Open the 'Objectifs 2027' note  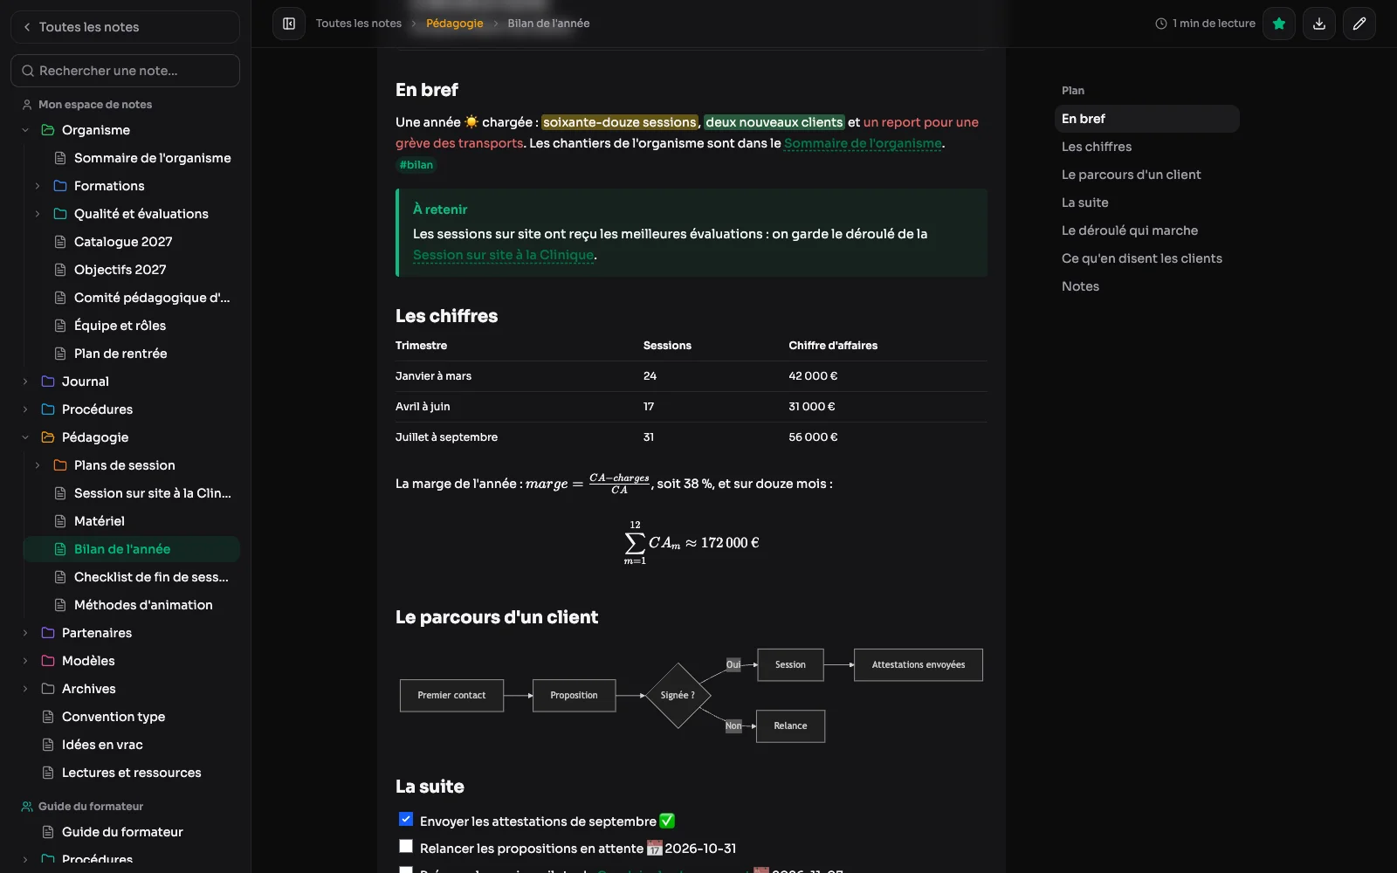132,270
